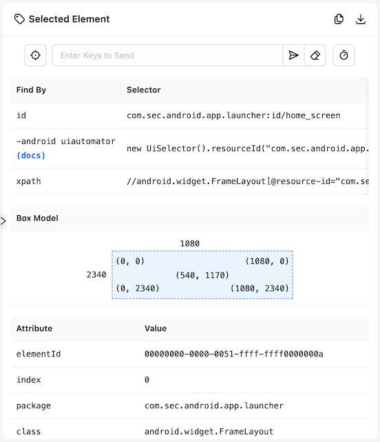Click the UiSelector resourceId selector text
The width and height of the screenshot is (380, 442).
click(x=247, y=148)
